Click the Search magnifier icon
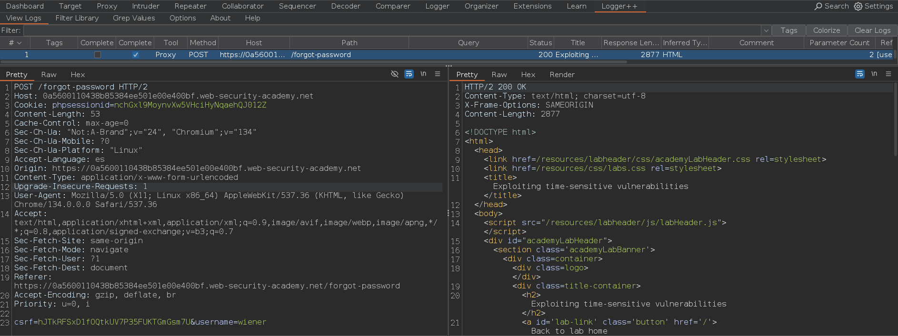Image resolution: width=898 pixels, height=336 pixels. [818, 6]
